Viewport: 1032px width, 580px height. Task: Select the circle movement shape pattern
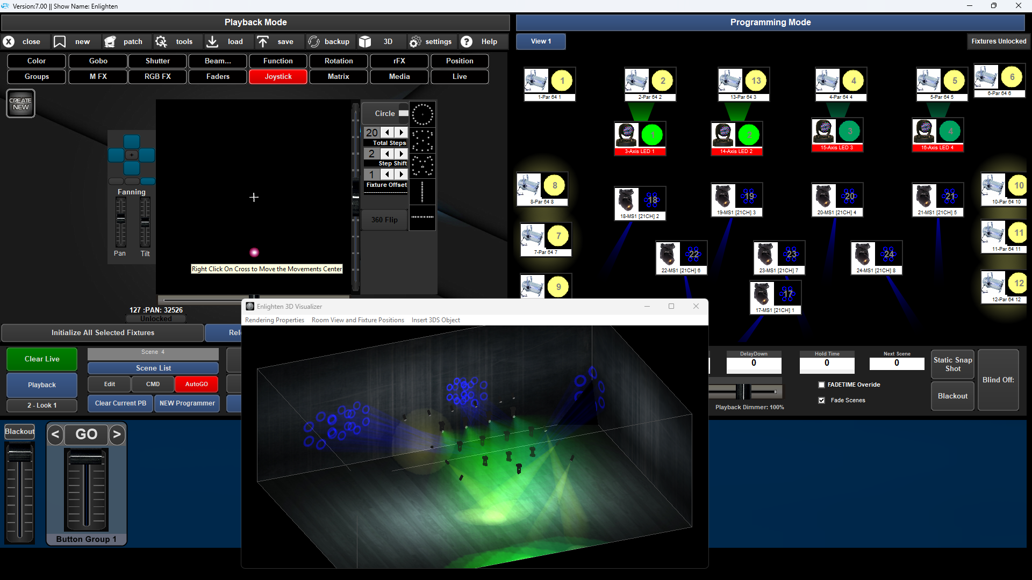point(422,114)
